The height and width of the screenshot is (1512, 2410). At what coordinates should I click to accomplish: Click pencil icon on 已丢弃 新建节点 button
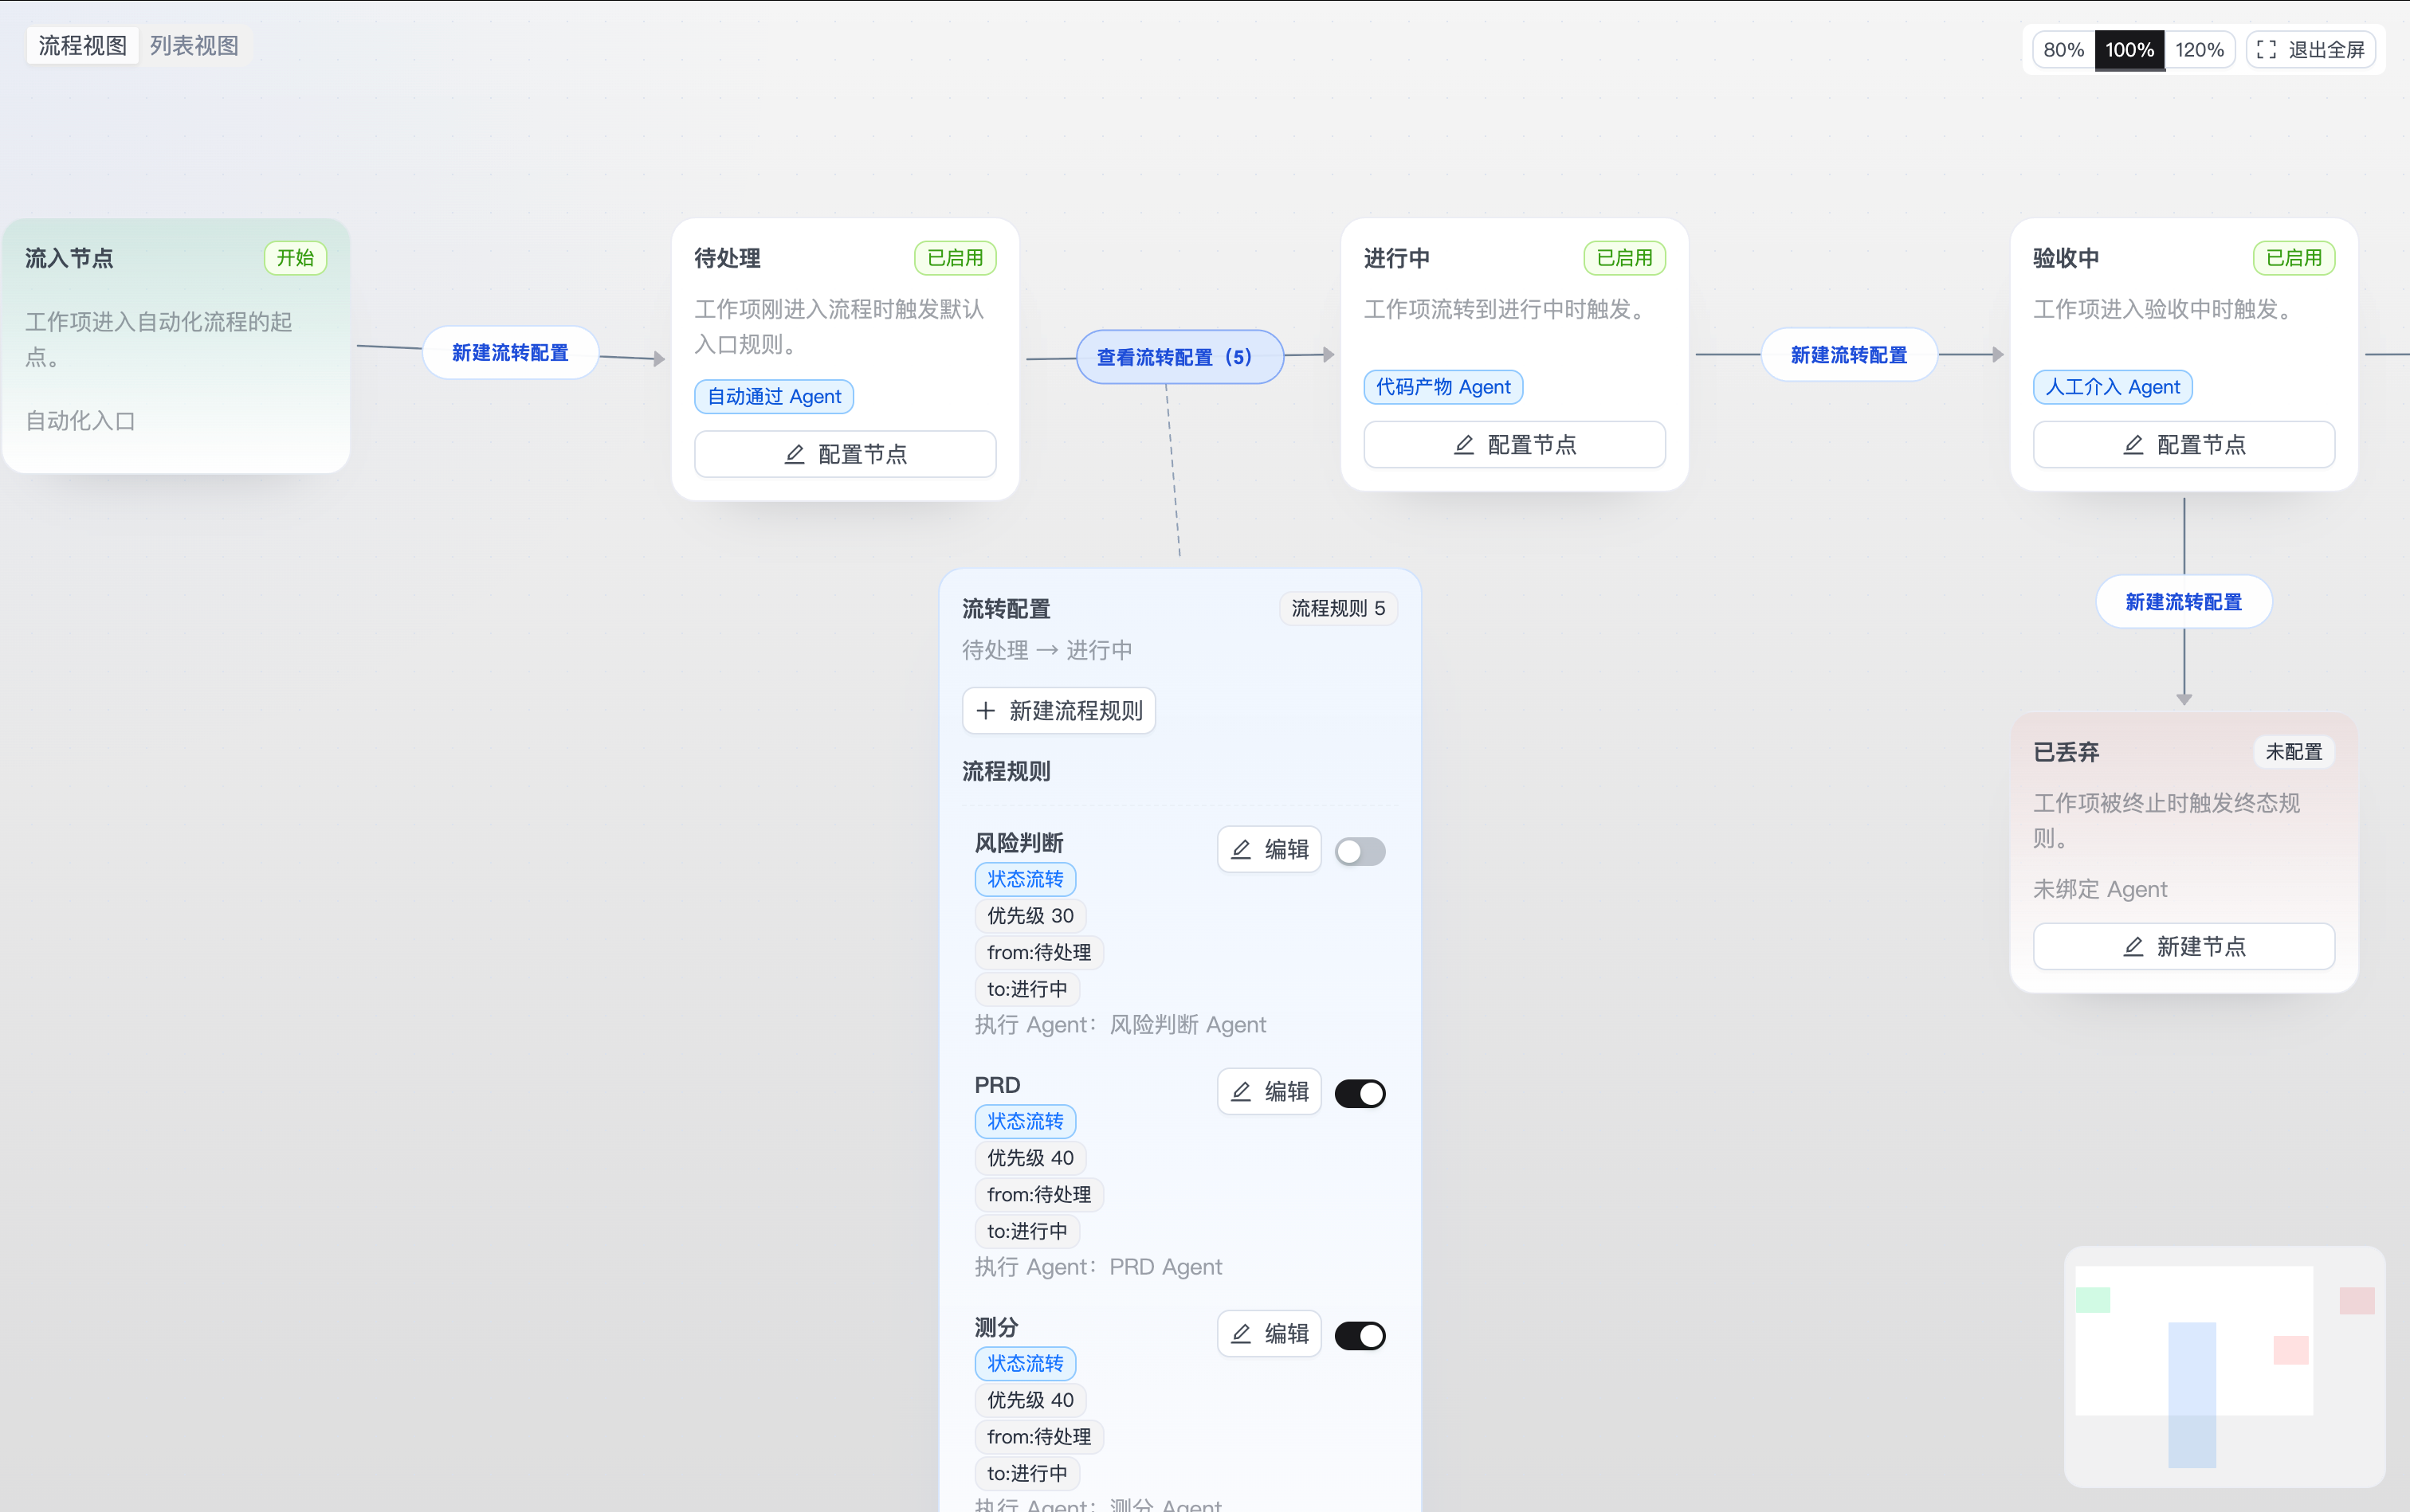pyautogui.click(x=2133, y=946)
